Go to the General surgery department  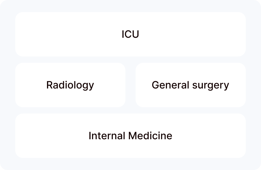(x=191, y=85)
